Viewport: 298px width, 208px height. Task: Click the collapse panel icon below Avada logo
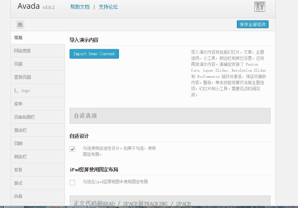pyautogui.click(x=20, y=24)
